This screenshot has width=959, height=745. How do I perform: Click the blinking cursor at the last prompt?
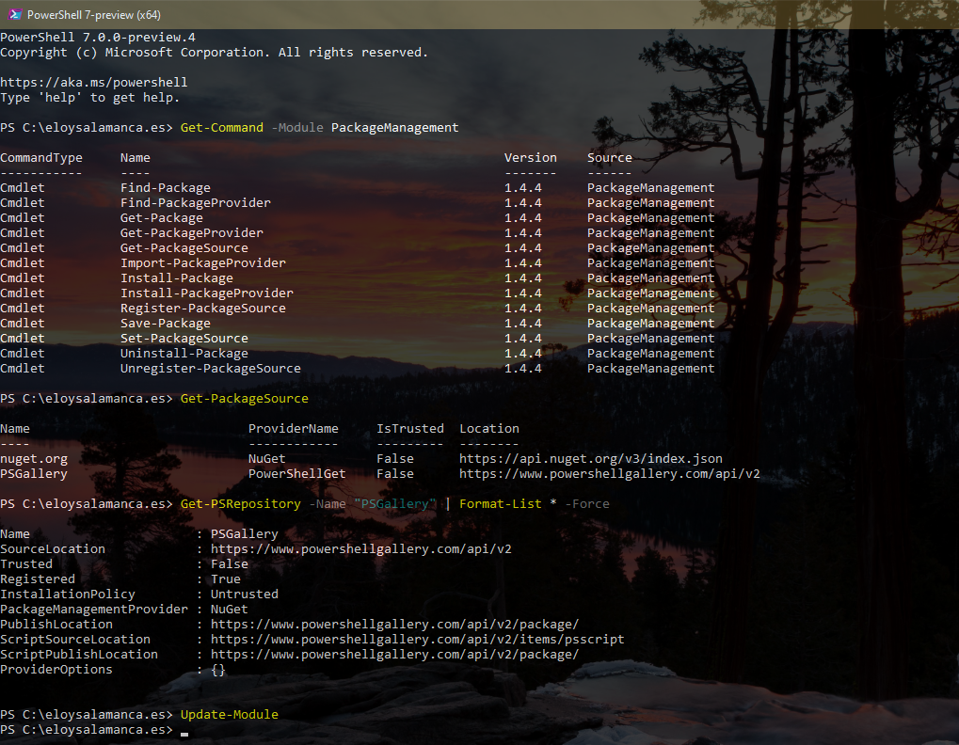184,732
